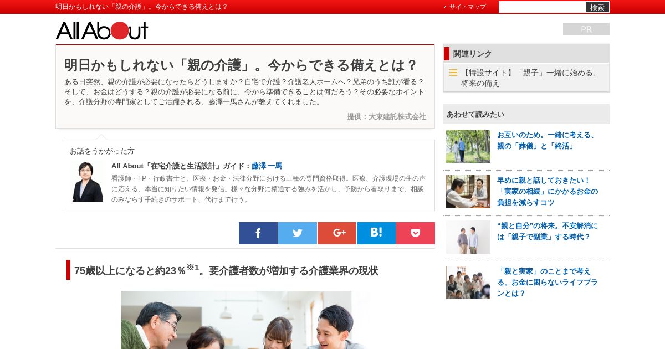Bookmark article with Hatena B! button

point(376,233)
